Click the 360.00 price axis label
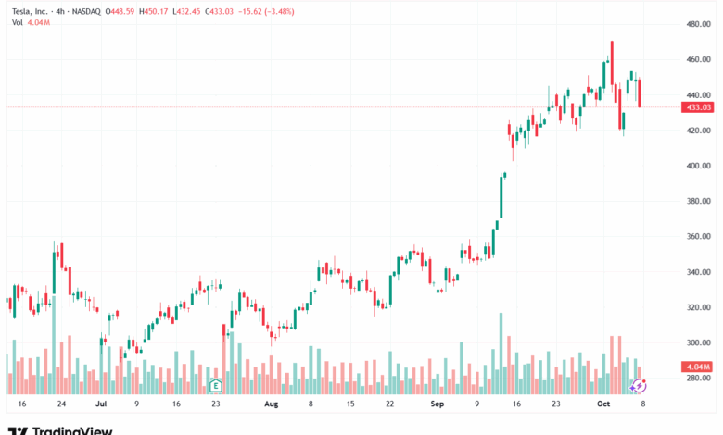 pyautogui.click(x=699, y=236)
